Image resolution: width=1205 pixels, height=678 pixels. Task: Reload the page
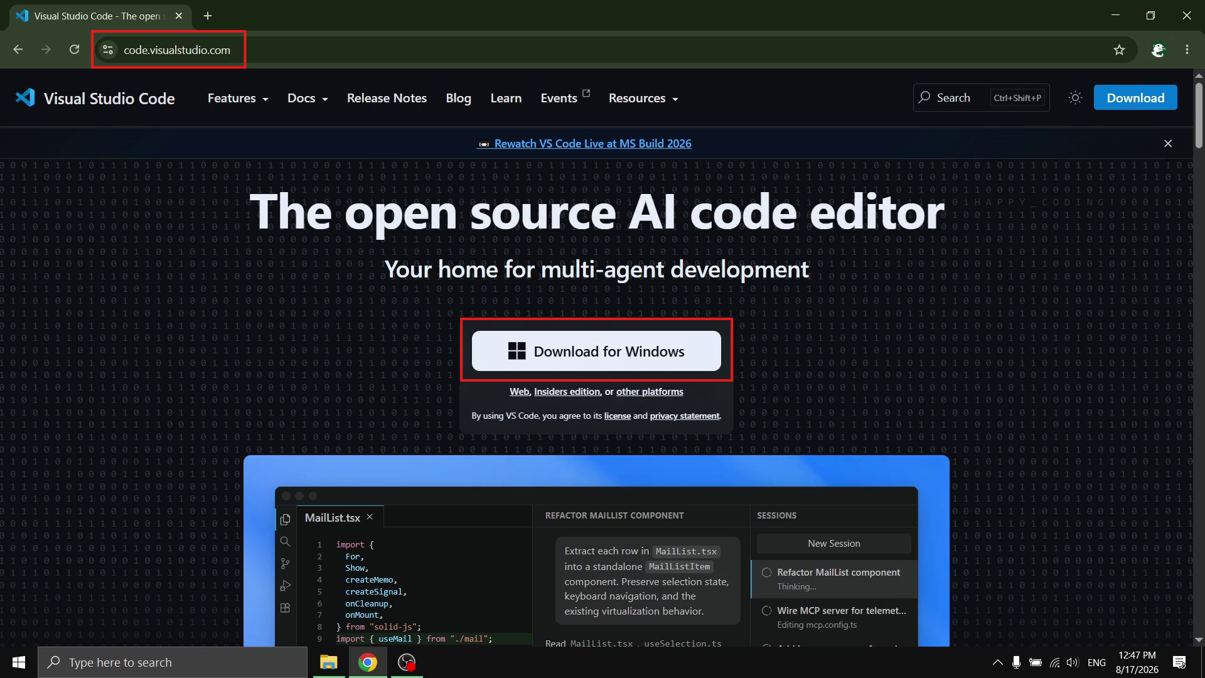(x=74, y=50)
